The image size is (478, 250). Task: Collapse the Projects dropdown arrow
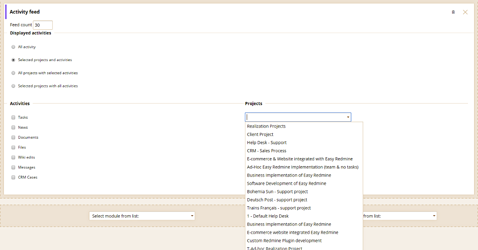coord(348,117)
